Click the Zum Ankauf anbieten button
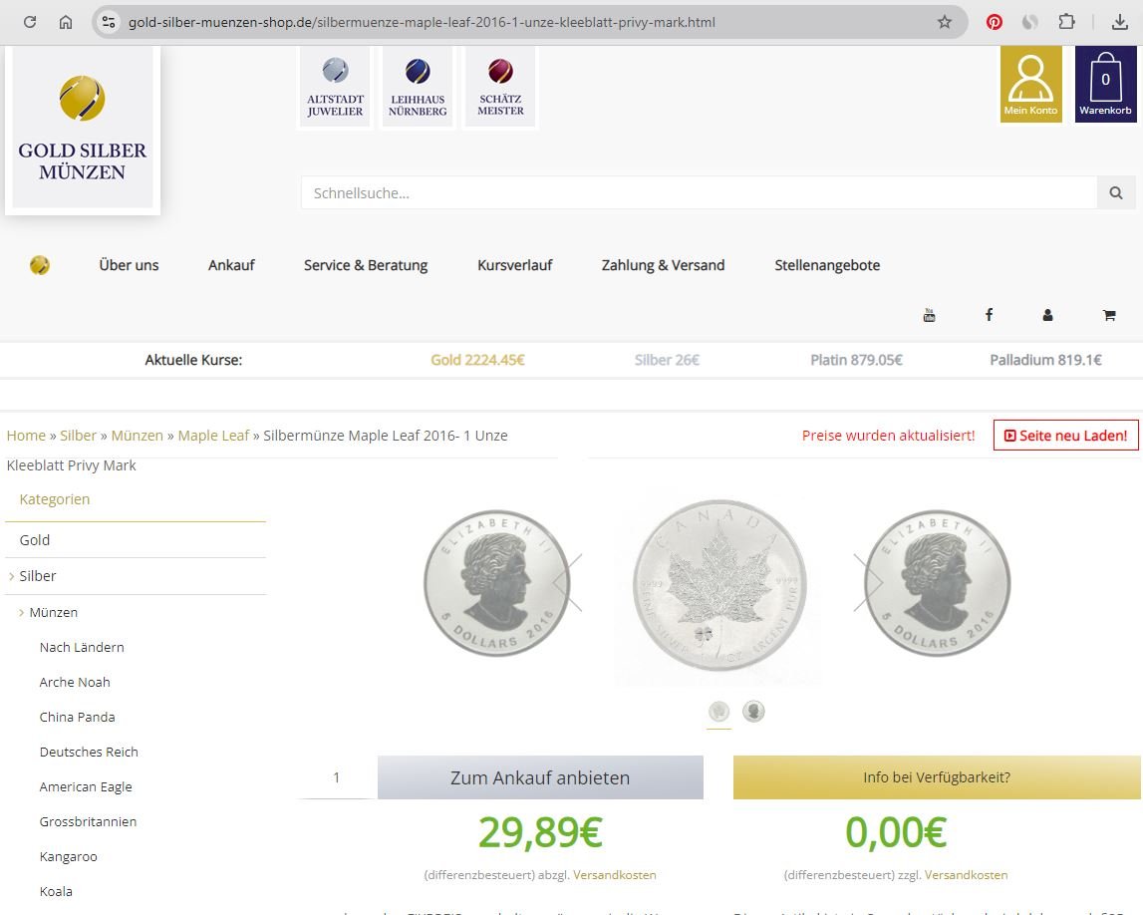This screenshot has width=1143, height=915. [x=540, y=777]
